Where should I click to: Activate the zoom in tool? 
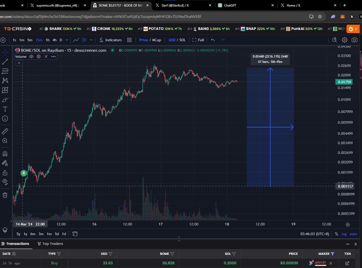point(5,141)
